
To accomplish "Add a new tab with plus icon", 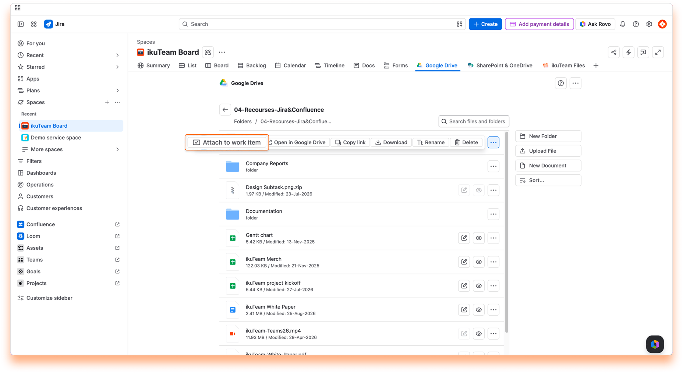I will (596, 65).
